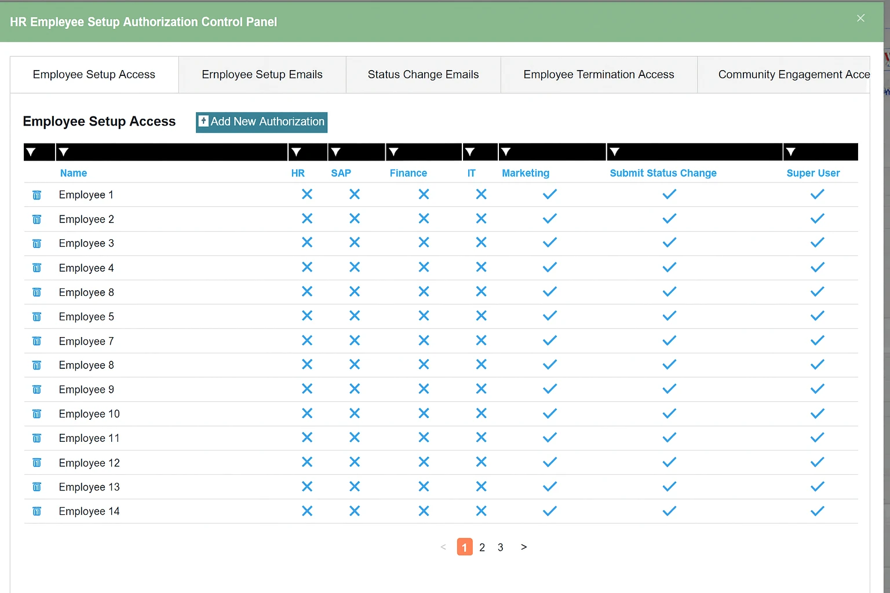Open the Name column filter dropdown
Viewport: 890px width, 593px height.
64,152
